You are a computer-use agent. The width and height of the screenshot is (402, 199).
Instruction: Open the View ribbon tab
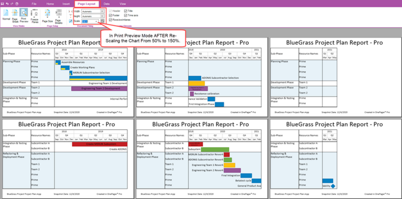(x=123, y=4)
